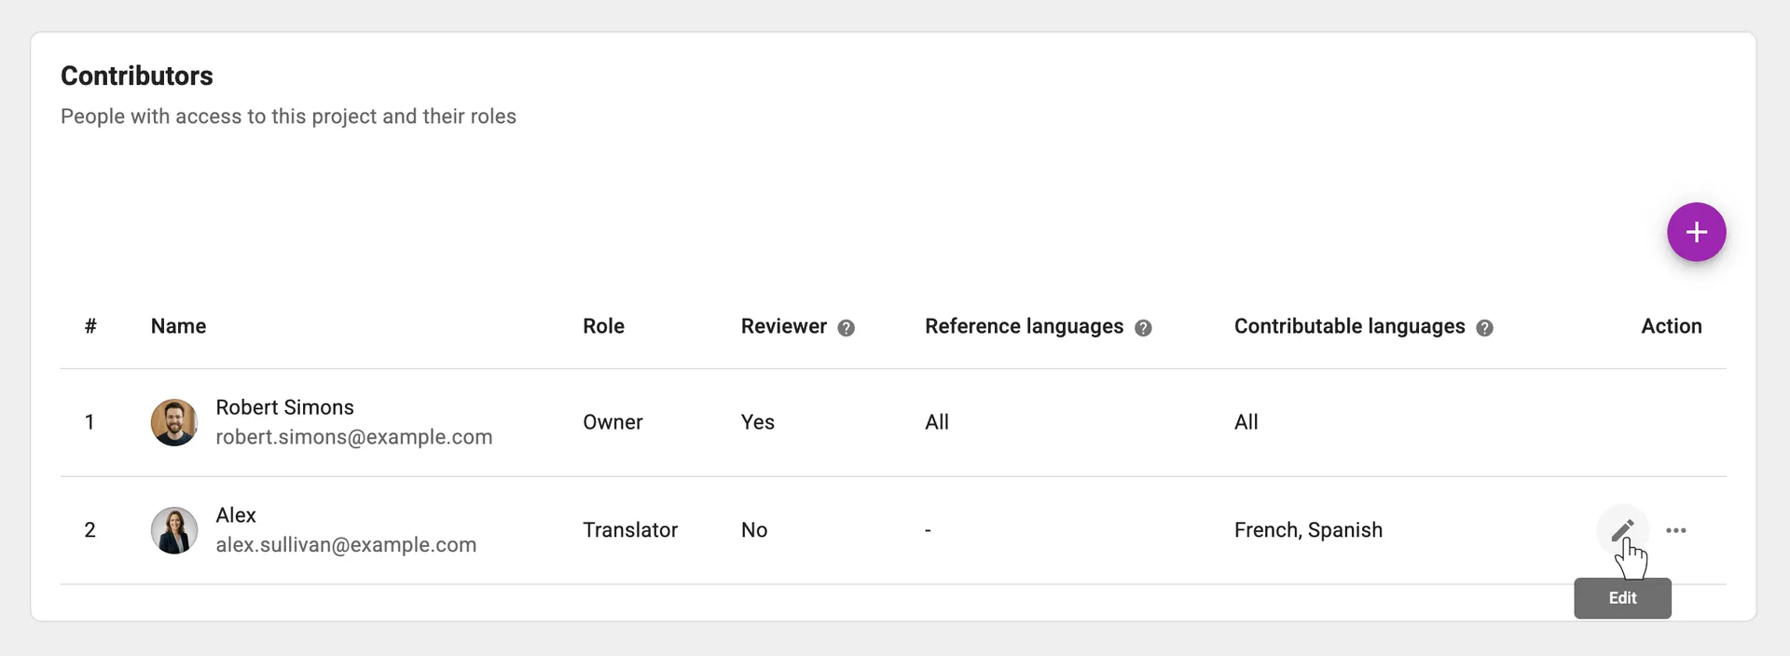Image resolution: width=1790 pixels, height=656 pixels.
Task: Click the Contributable languages header label
Action: pyautogui.click(x=1349, y=326)
